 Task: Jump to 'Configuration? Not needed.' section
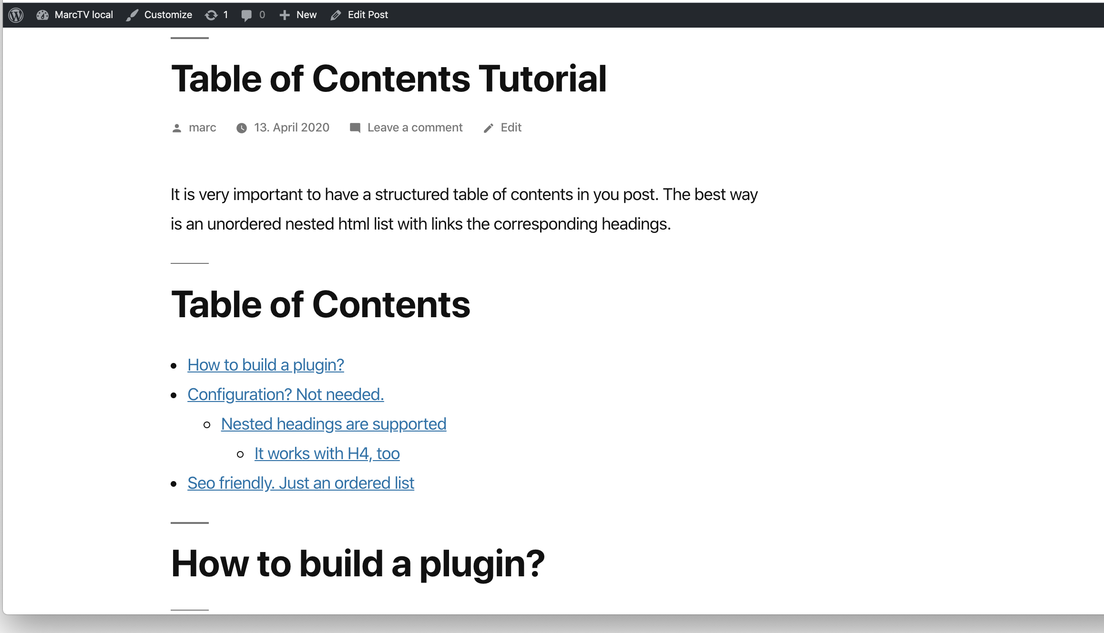286,394
